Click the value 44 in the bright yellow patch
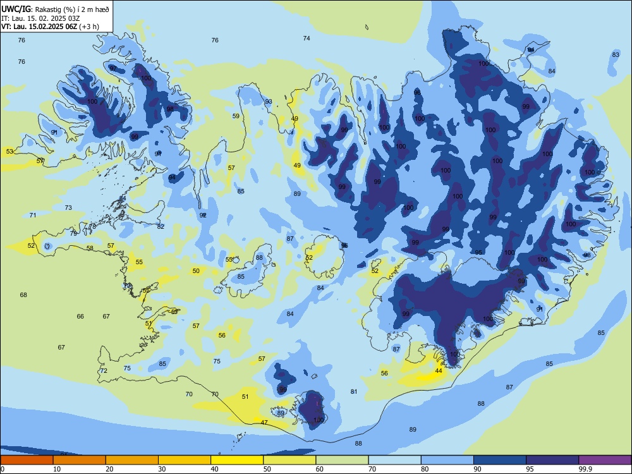632x474 pixels. click(x=439, y=371)
